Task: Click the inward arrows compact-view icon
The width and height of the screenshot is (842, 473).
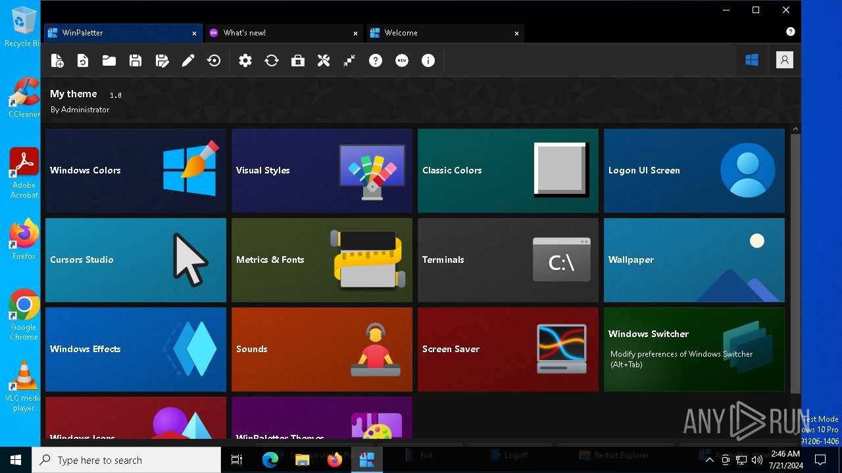Action: [349, 60]
